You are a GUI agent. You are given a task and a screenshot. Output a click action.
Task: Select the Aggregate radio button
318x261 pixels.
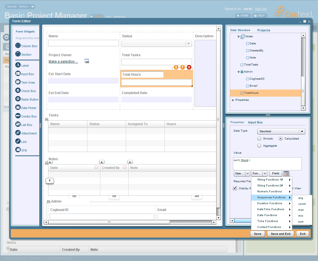[259, 146]
